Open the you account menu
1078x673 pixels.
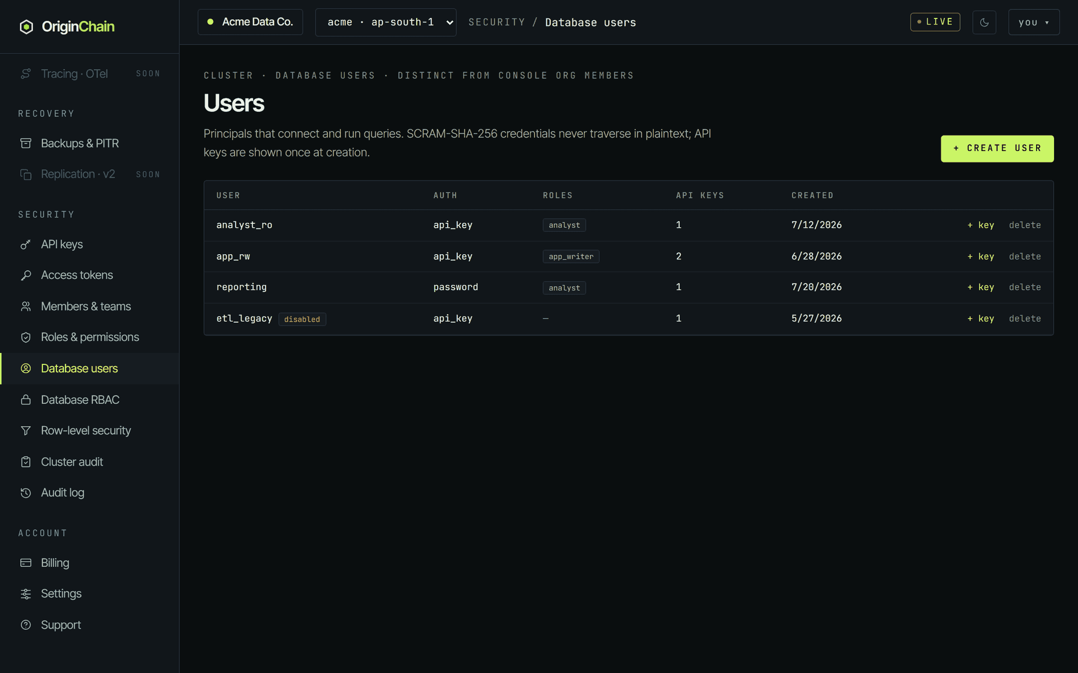tap(1034, 22)
